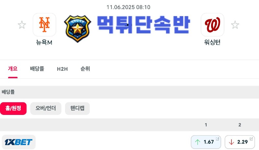This screenshot has width=259, height=150.
Task: Click the police badge shield logo
Action: pyautogui.click(x=77, y=29)
